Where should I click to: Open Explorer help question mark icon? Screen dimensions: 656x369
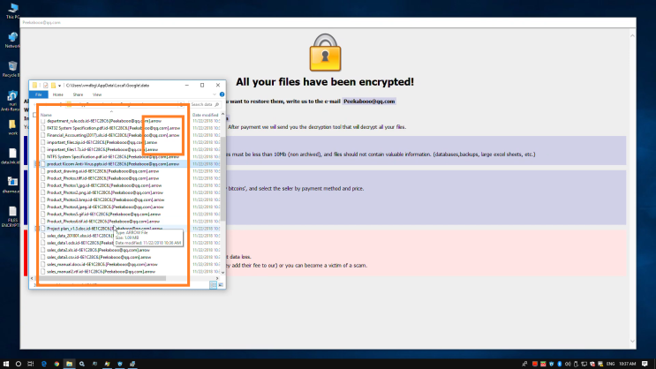[x=222, y=94]
